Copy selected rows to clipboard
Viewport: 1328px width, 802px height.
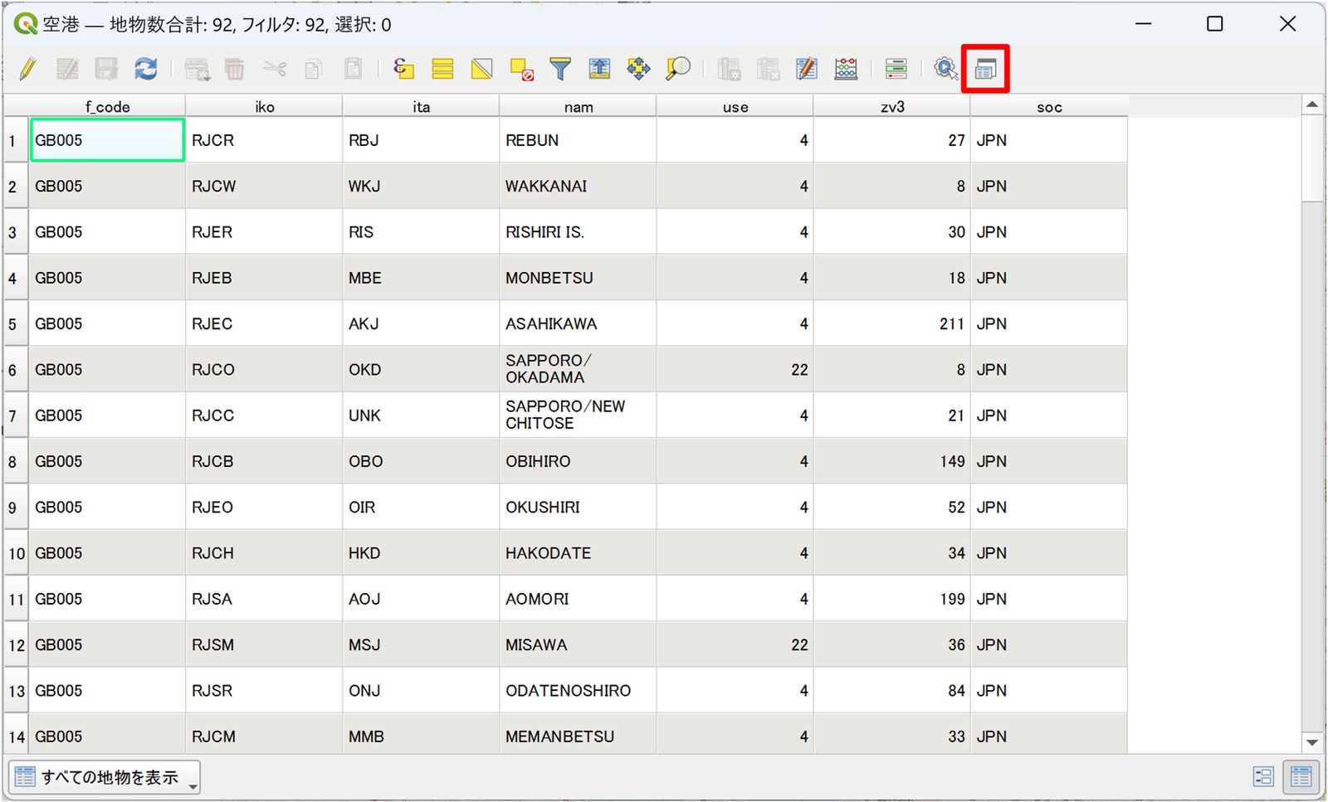click(314, 69)
